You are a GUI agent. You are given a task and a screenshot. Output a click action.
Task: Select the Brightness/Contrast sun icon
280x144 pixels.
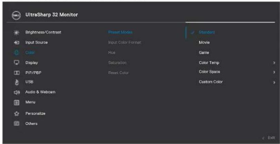[16, 33]
